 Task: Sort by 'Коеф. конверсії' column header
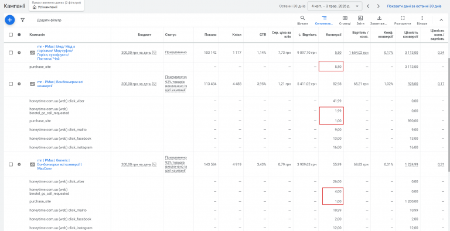pos(386,35)
